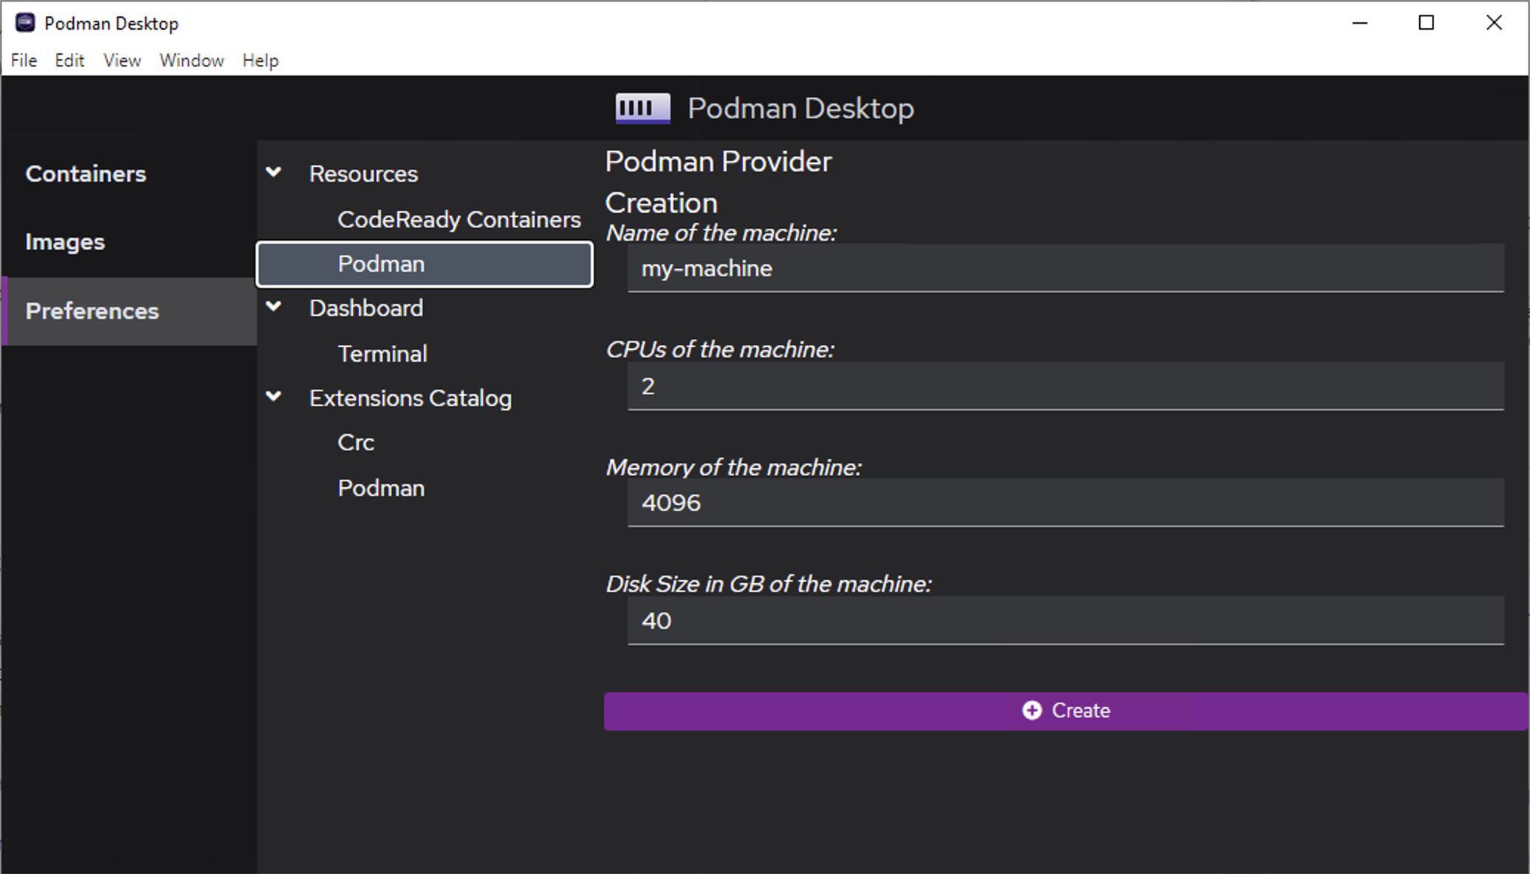Image resolution: width=1530 pixels, height=874 pixels.
Task: Click the 'Podman Provider' heading text
Action: tap(718, 162)
